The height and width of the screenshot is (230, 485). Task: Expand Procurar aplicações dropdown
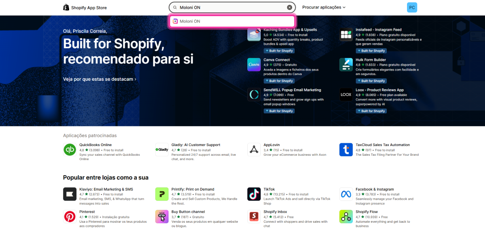click(324, 7)
